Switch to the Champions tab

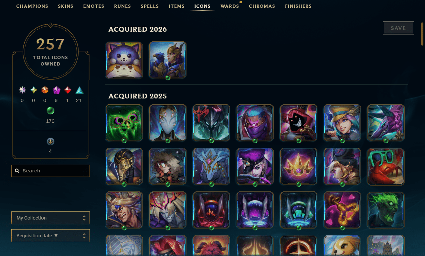click(x=32, y=6)
